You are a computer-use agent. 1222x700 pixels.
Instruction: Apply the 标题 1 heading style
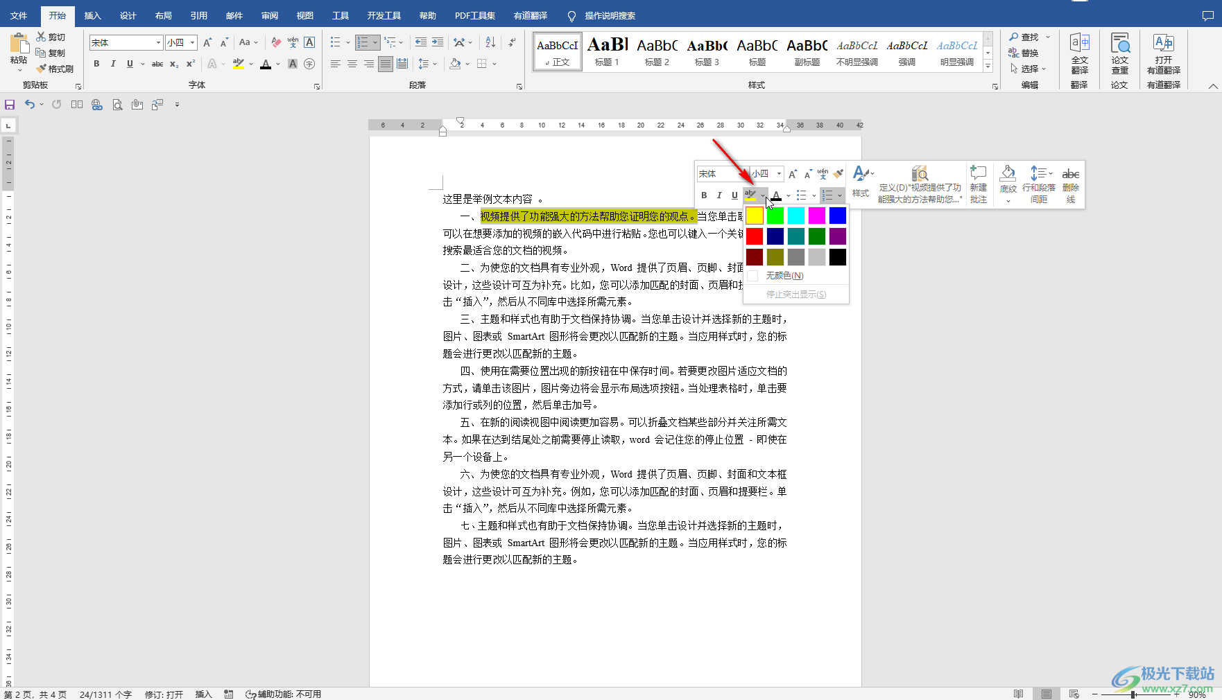click(x=607, y=51)
